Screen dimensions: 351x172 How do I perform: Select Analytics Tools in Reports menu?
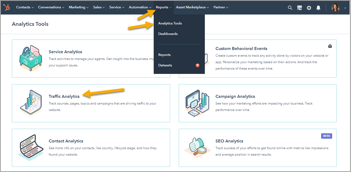click(x=170, y=23)
